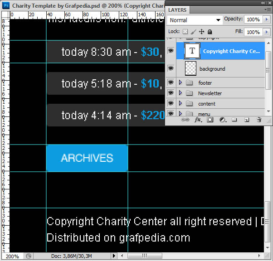Hide the Newsletter group
The image size is (273, 261).
pyautogui.click(x=171, y=93)
